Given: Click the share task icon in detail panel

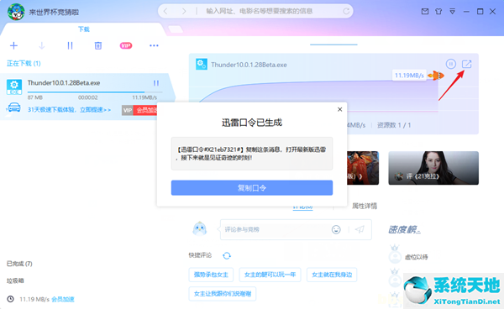Looking at the screenshot, I should click(x=466, y=64).
